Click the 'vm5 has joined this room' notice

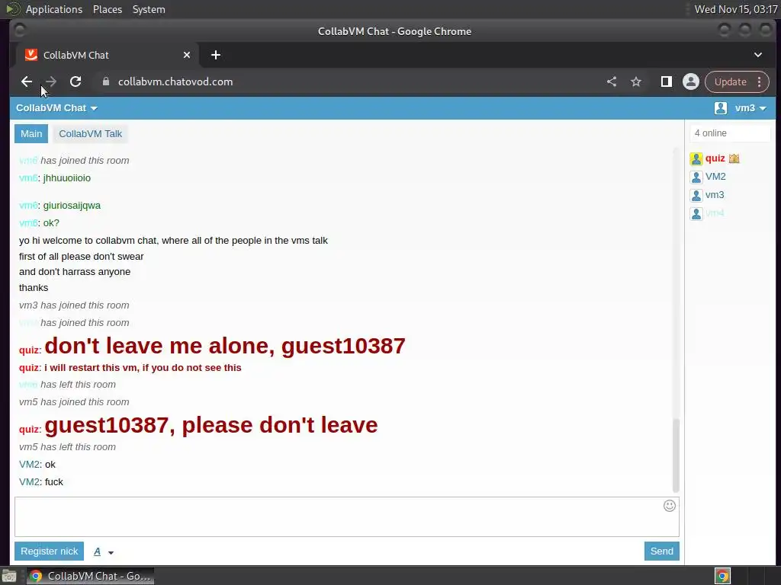click(74, 402)
